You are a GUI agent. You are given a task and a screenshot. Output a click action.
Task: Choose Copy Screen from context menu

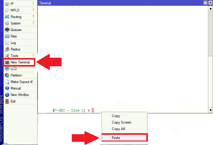point(122,122)
